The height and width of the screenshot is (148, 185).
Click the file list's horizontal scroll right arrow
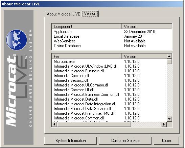[x=164, y=124]
